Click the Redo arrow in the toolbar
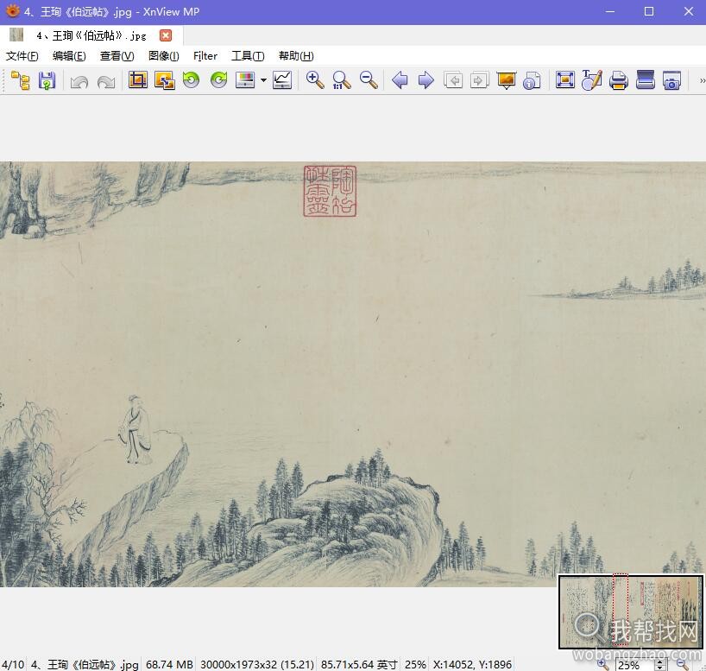This screenshot has width=706, height=671. [106, 81]
